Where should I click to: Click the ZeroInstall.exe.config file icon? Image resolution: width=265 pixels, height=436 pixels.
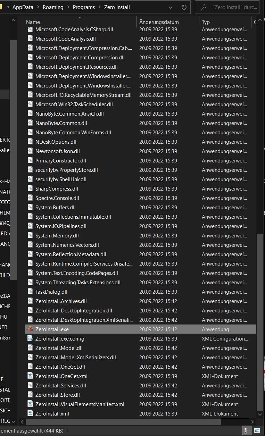coord(30,338)
